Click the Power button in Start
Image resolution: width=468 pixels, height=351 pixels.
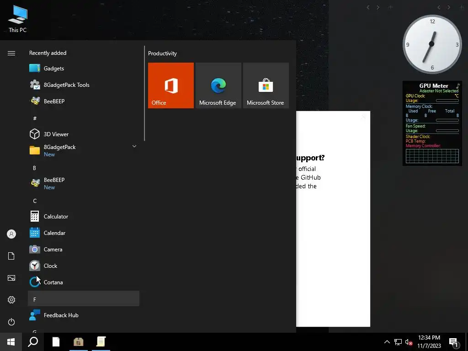click(x=11, y=322)
